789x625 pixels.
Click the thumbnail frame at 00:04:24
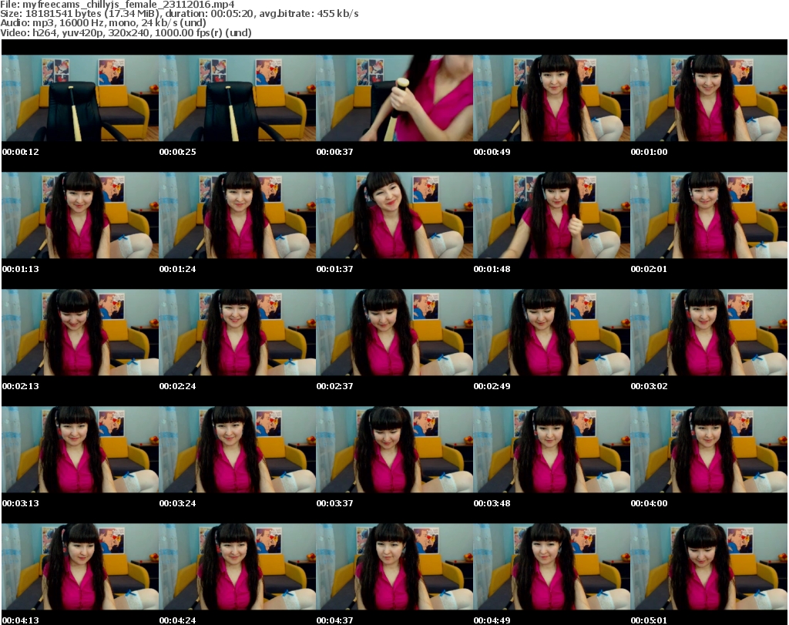[237, 566]
